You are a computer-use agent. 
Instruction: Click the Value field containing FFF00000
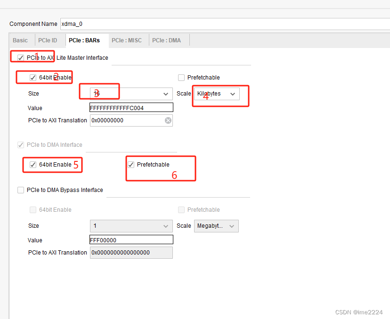pyautogui.click(x=131, y=239)
